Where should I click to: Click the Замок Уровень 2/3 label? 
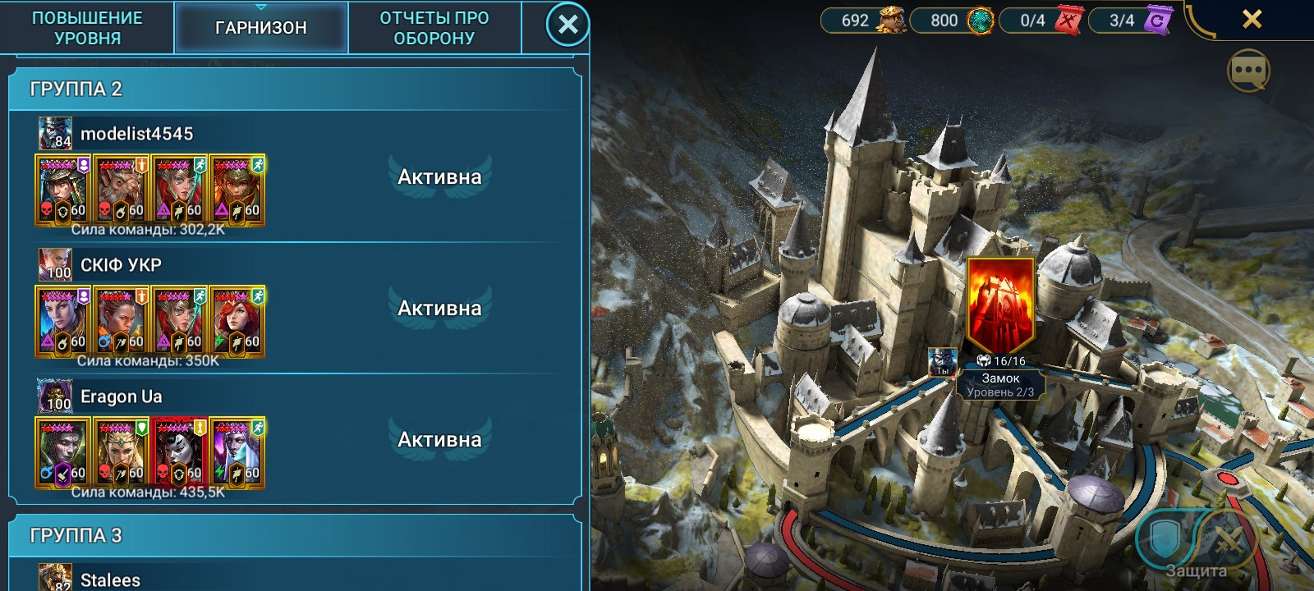(x=1000, y=384)
